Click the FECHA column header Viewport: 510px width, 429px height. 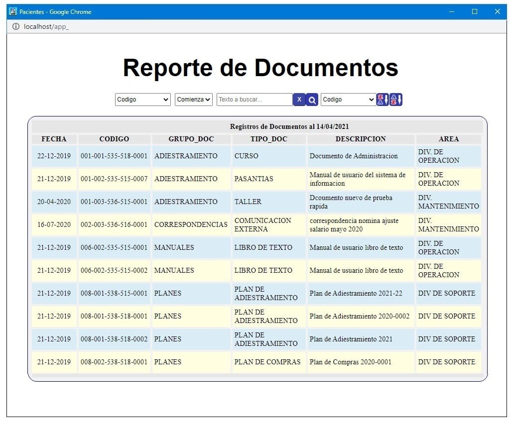(x=54, y=139)
